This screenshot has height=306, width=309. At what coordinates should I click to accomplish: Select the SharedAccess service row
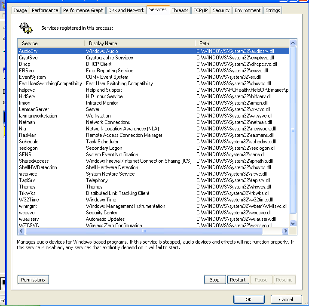(153, 161)
